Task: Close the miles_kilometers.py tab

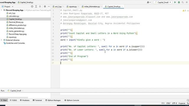Action: [x=102, y=6]
